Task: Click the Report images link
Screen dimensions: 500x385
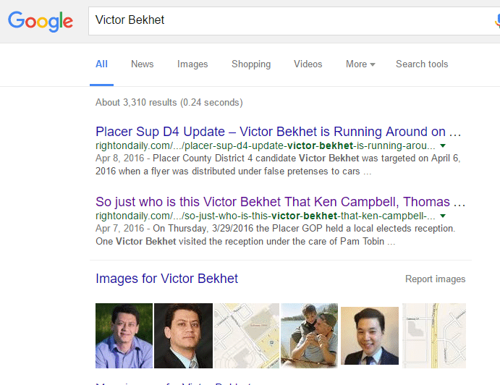Action: pyautogui.click(x=435, y=279)
